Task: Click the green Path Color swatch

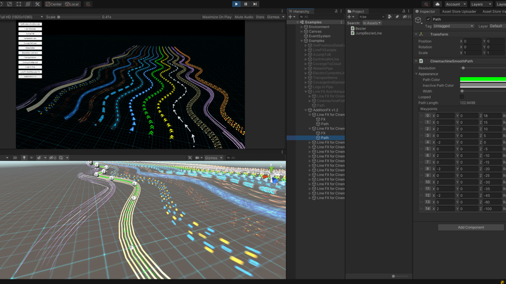Action: pos(483,80)
